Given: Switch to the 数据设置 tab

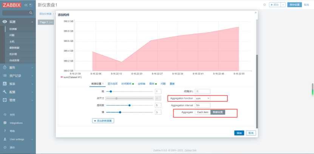Looking at the screenshot, I should click(97, 84).
